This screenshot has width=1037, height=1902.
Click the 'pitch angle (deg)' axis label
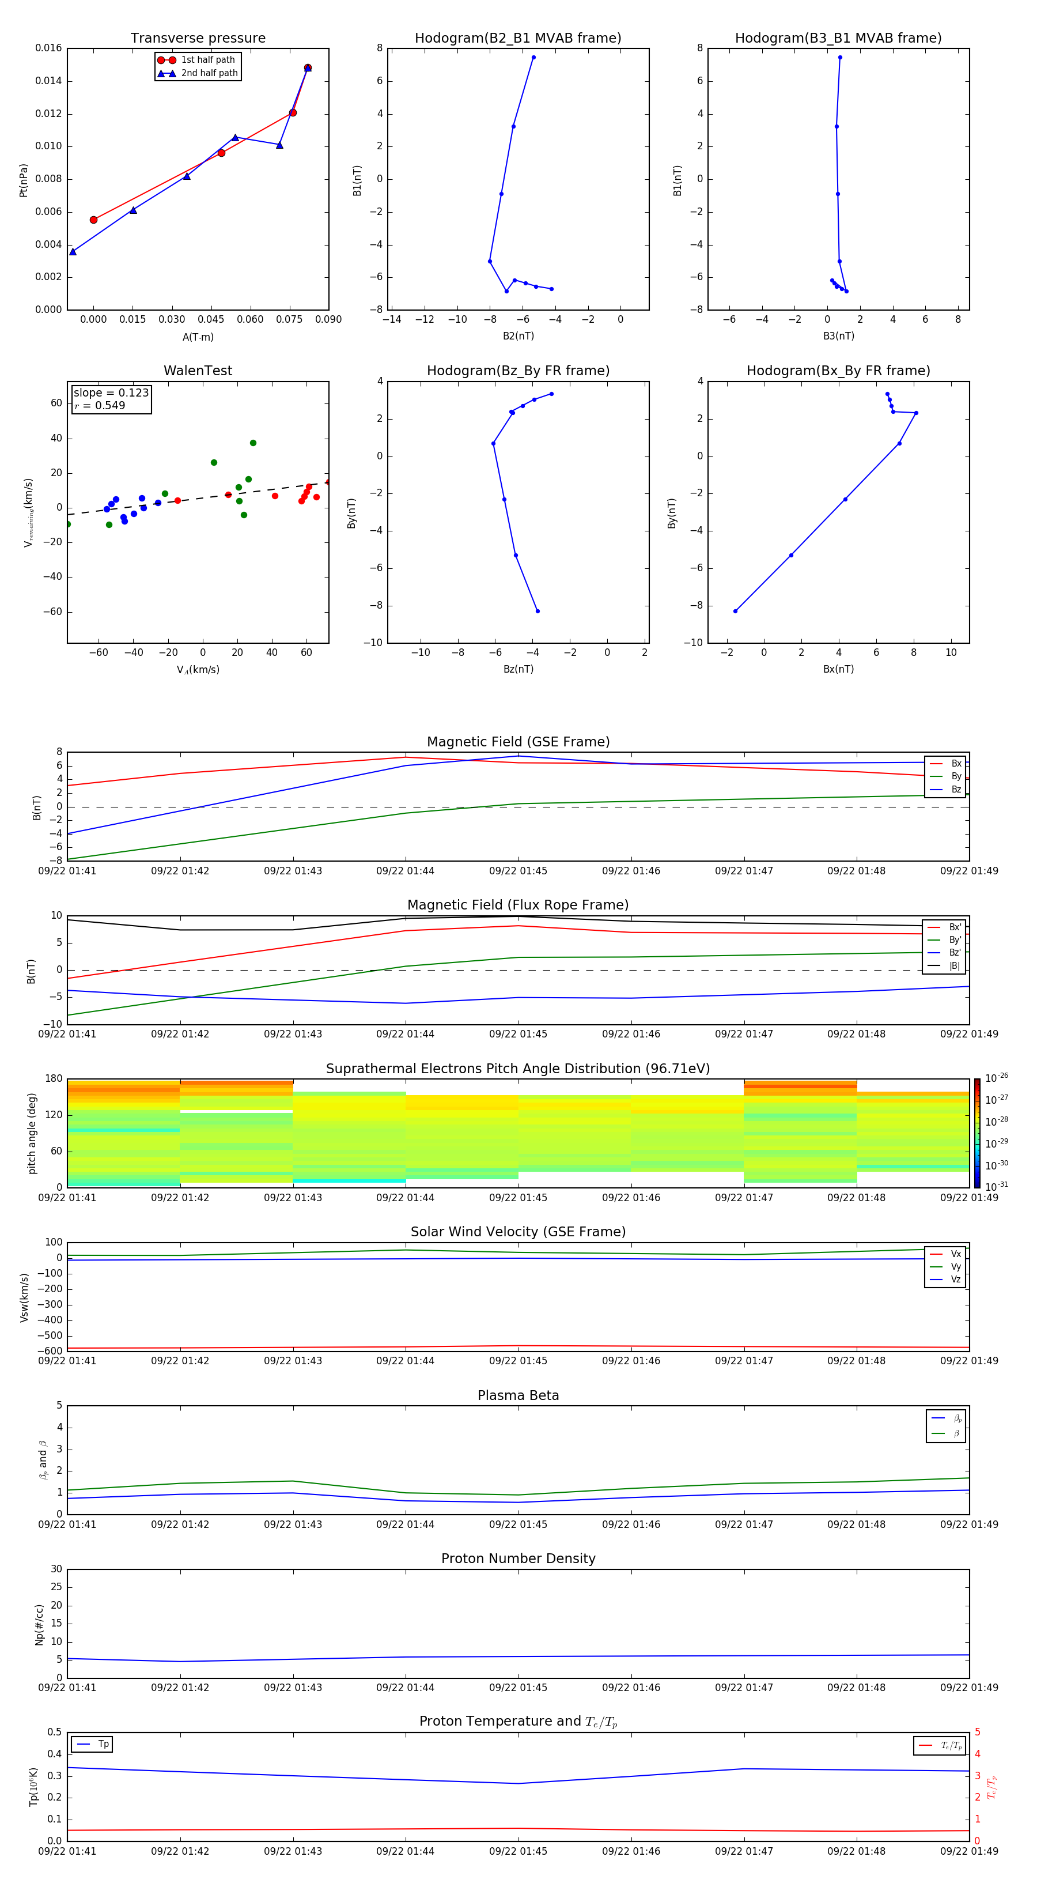click(x=32, y=1133)
